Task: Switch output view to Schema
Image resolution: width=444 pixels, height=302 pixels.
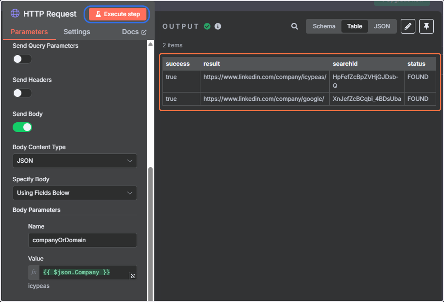Action: tap(324, 26)
